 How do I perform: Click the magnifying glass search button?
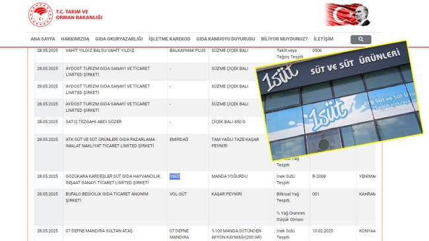(x=360, y=40)
